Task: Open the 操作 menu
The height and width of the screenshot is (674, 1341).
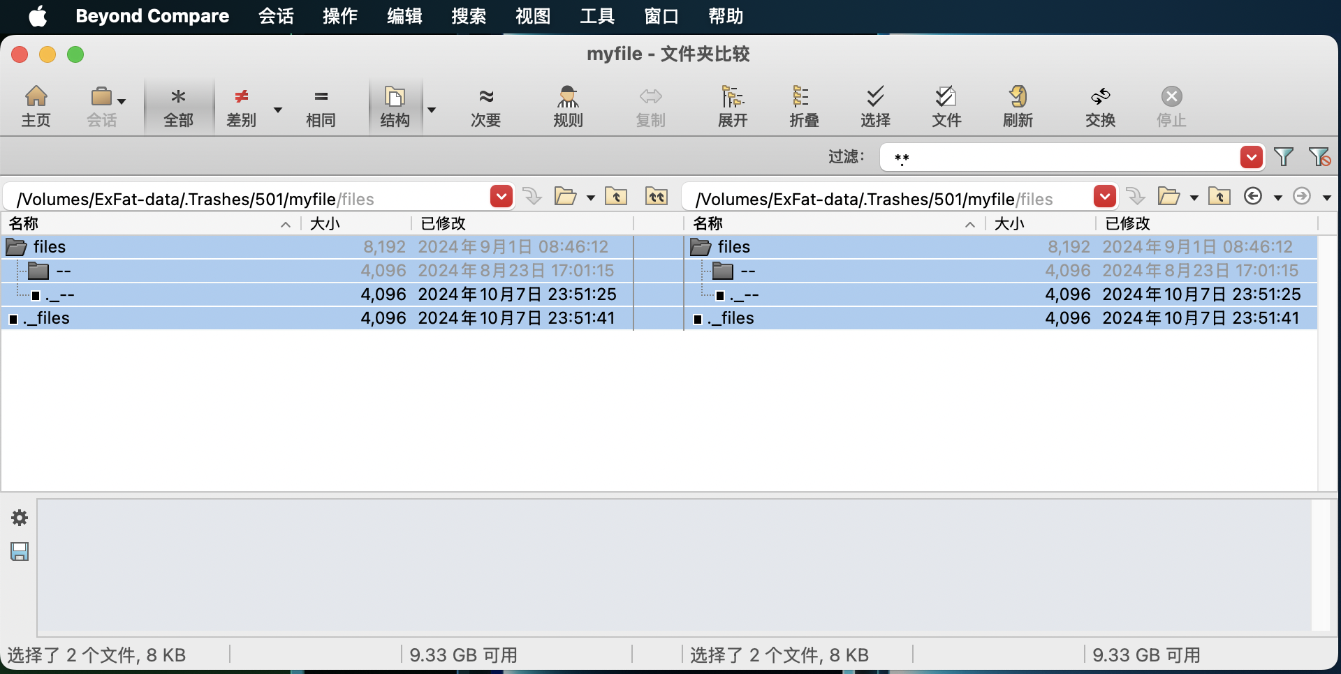Action: (x=340, y=16)
